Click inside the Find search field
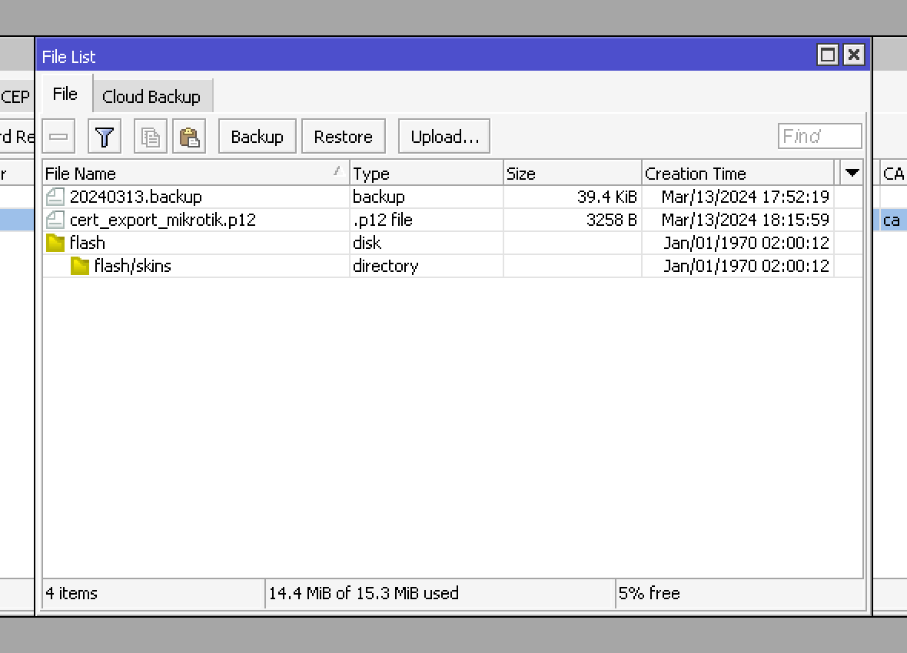The image size is (907, 653). point(819,136)
